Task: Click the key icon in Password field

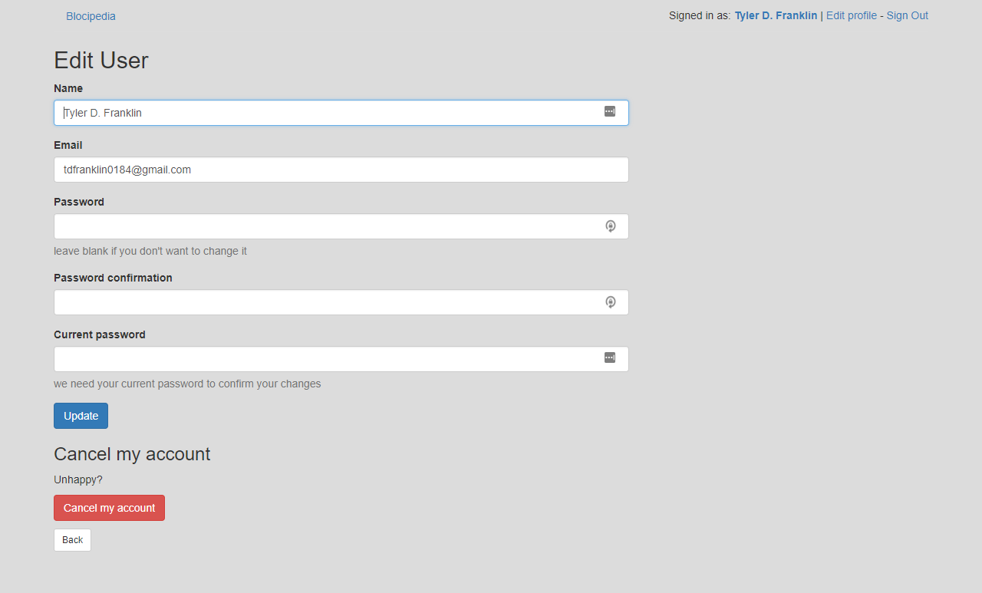Action: pos(611,226)
